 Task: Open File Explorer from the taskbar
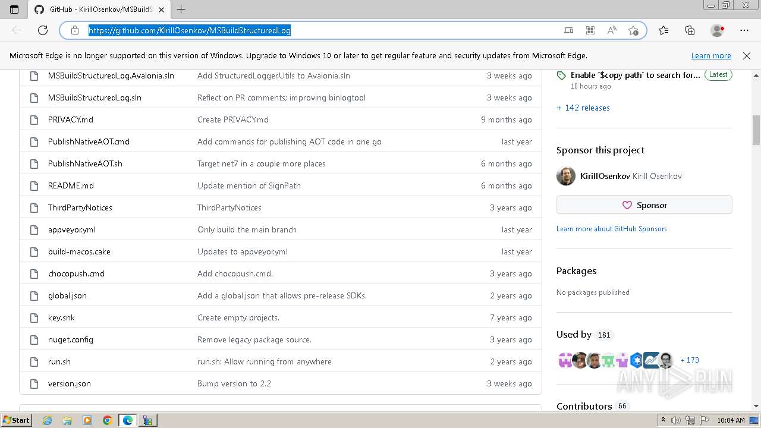click(67, 420)
